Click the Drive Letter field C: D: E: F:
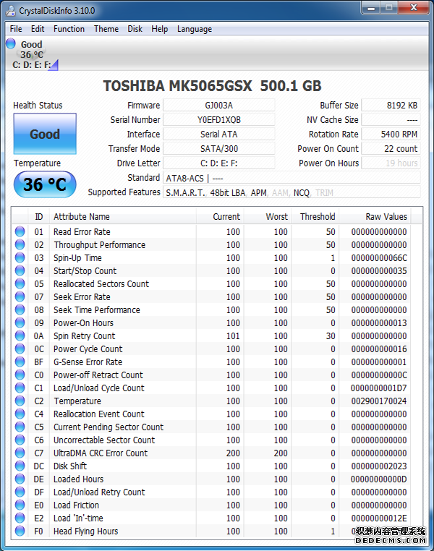The width and height of the screenshot is (434, 551). pos(219,163)
